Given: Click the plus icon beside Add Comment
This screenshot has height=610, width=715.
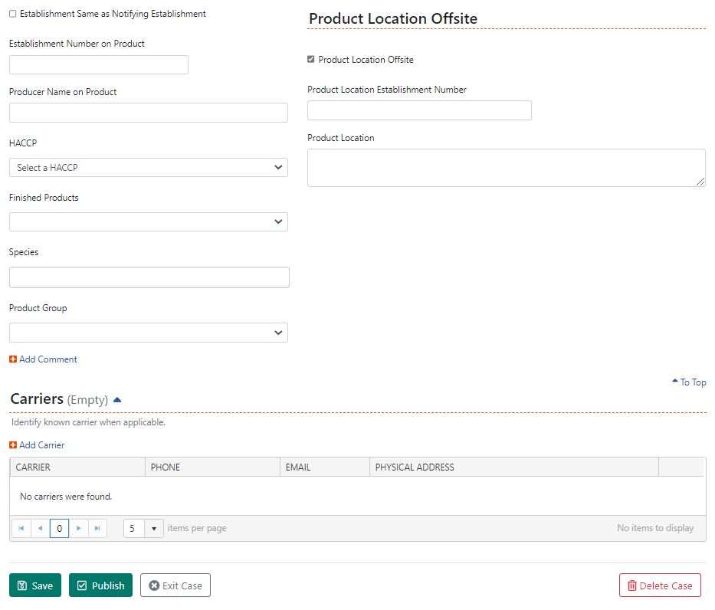Looking at the screenshot, I should click(13, 359).
